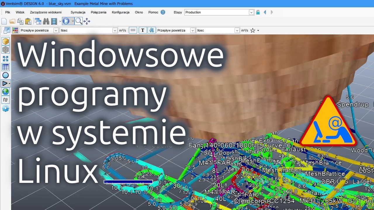Open the Okno menu
This screenshot has height=210, width=374.
[x=139, y=12]
